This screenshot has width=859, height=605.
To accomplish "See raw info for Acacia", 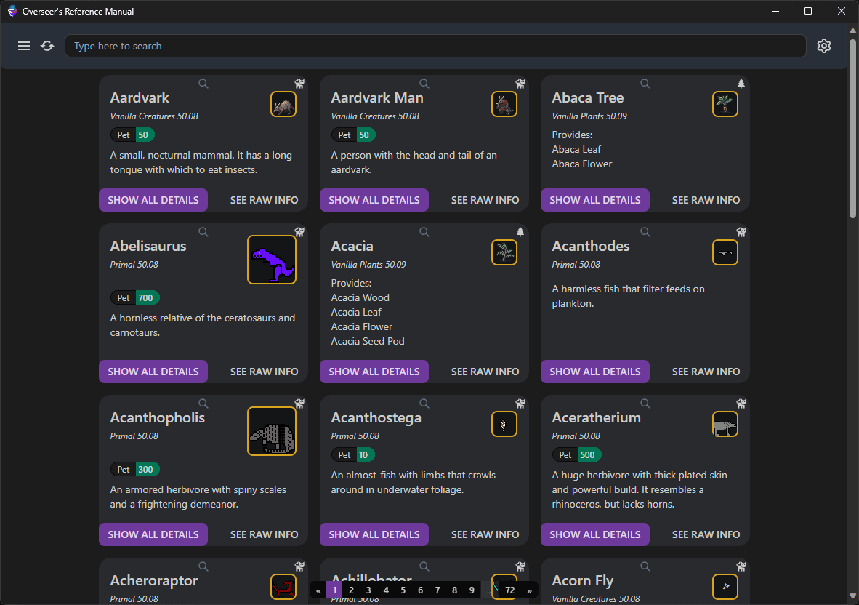I will 485,372.
